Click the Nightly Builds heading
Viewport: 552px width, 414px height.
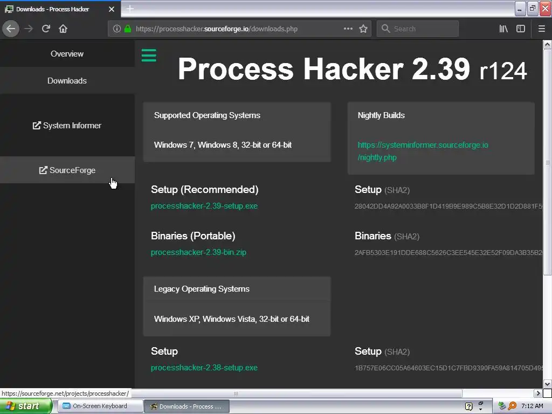coord(381,115)
